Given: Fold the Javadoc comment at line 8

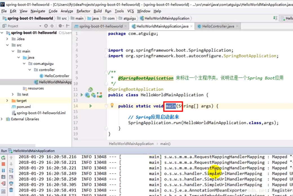Looking at the screenshot, I should tap(106, 72).
